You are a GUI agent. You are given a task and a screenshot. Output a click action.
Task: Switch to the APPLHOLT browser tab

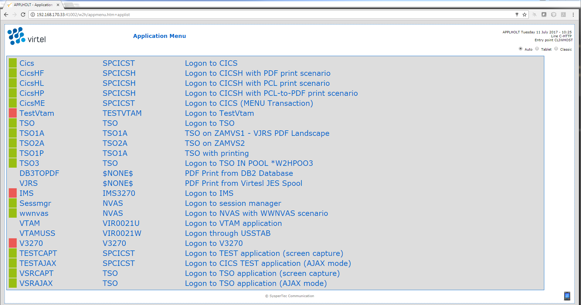coord(33,5)
